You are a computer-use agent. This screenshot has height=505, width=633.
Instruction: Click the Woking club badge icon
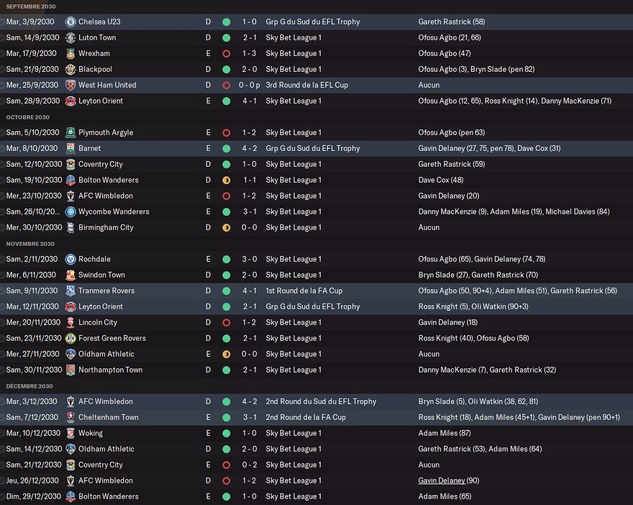click(70, 433)
